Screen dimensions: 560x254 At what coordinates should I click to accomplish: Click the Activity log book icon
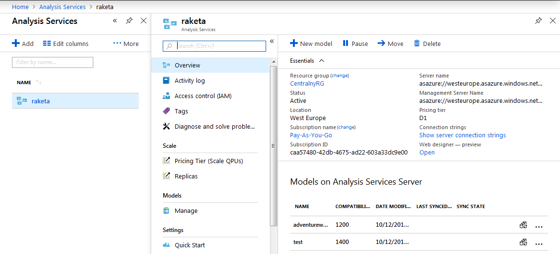pos(166,81)
